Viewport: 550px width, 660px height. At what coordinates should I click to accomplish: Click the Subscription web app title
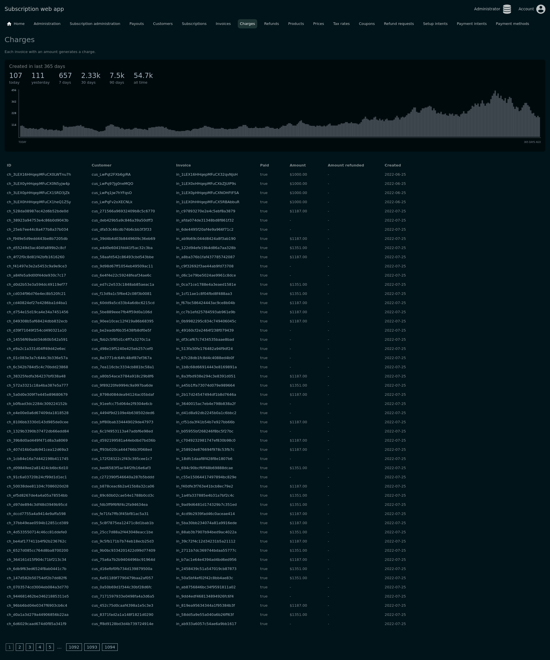[x=34, y=9]
